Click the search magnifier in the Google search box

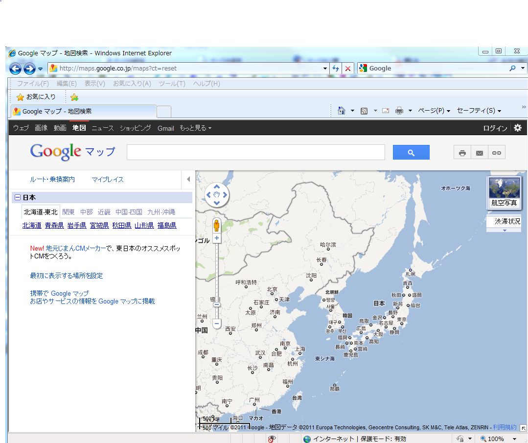(512, 69)
